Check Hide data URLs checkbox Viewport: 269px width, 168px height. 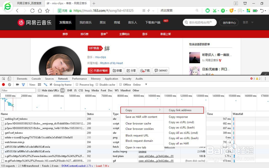click(39, 90)
